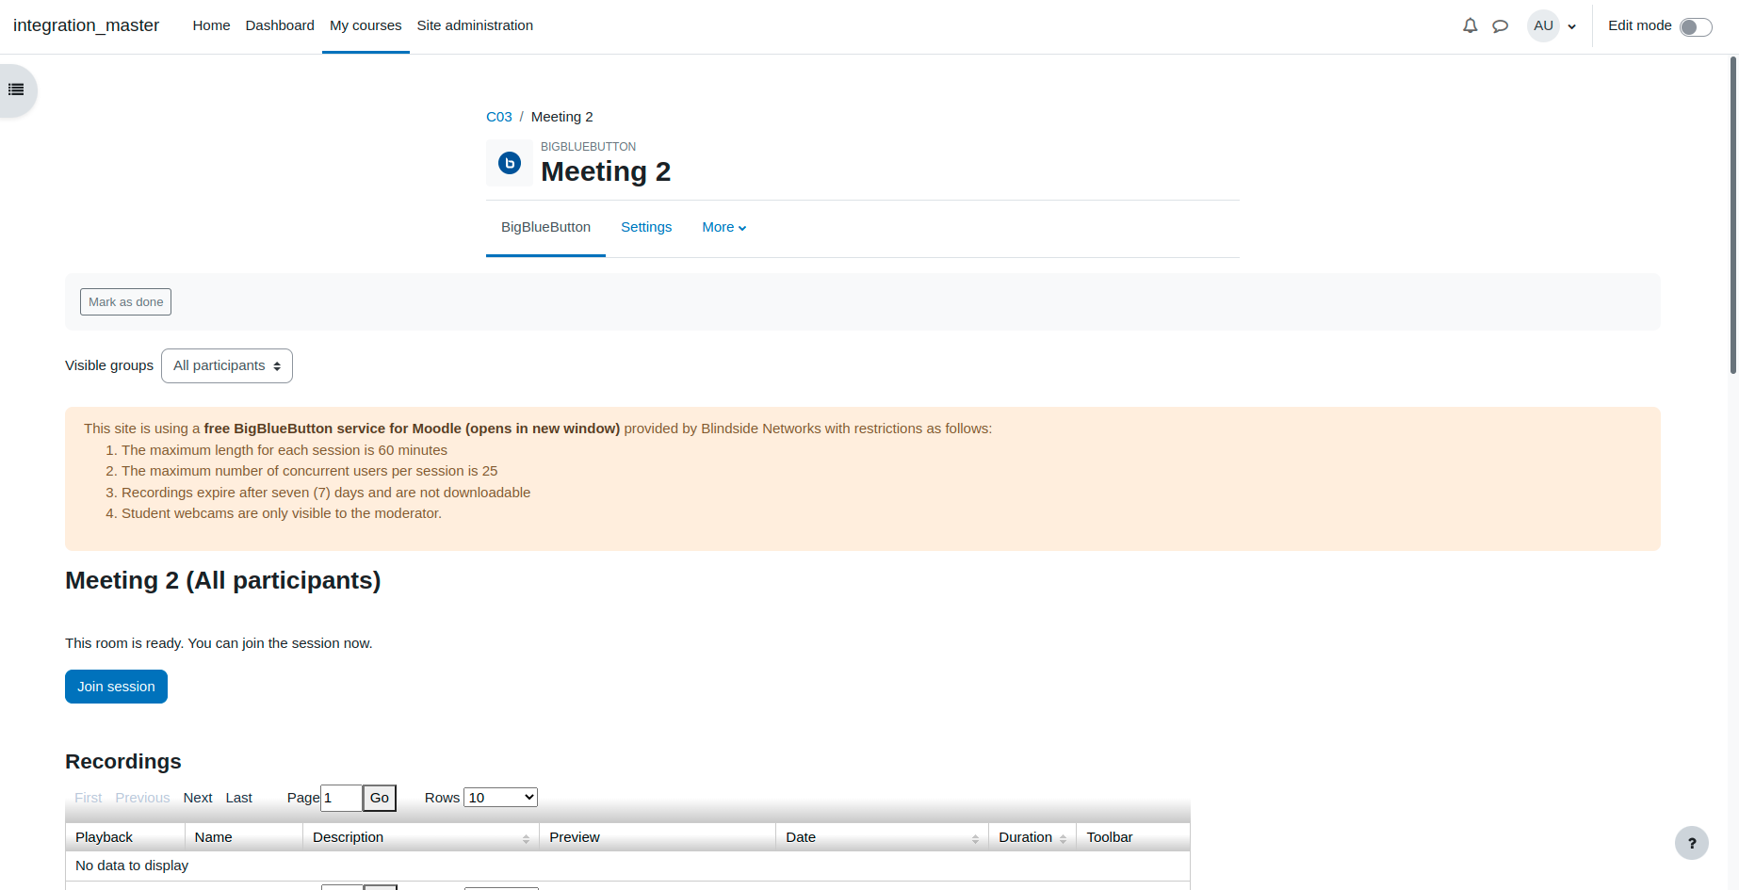Expand the More tab menu
The height and width of the screenshot is (890, 1739).
coord(723,227)
